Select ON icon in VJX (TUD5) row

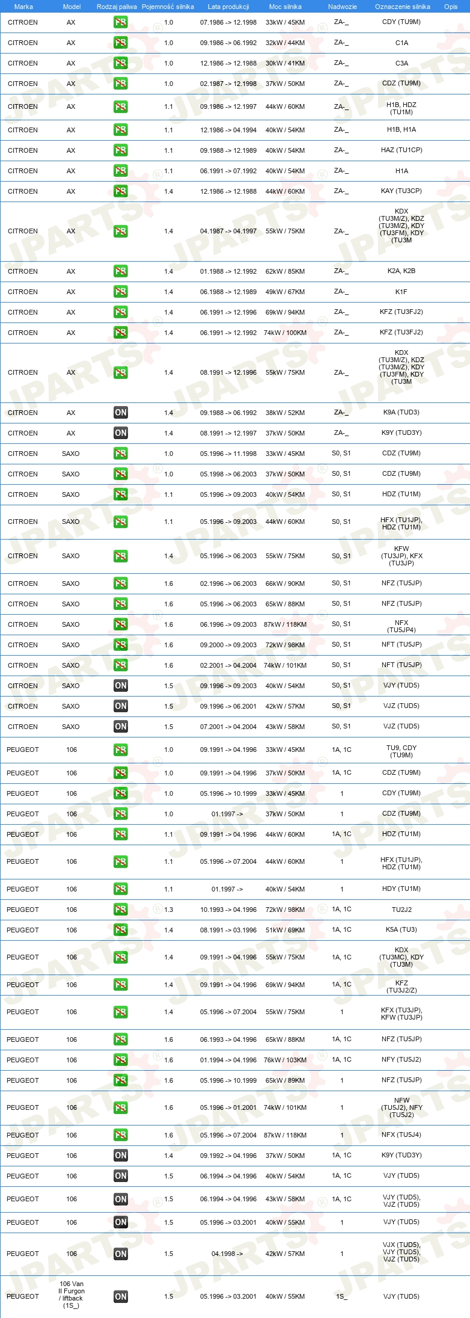pyautogui.click(x=120, y=1254)
